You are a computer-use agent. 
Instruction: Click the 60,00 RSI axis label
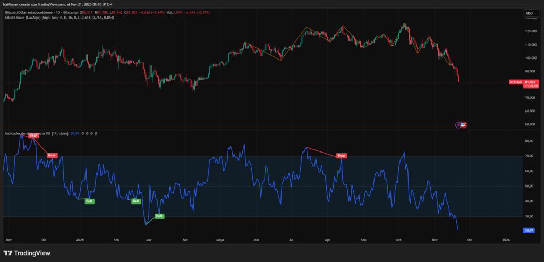click(x=529, y=171)
